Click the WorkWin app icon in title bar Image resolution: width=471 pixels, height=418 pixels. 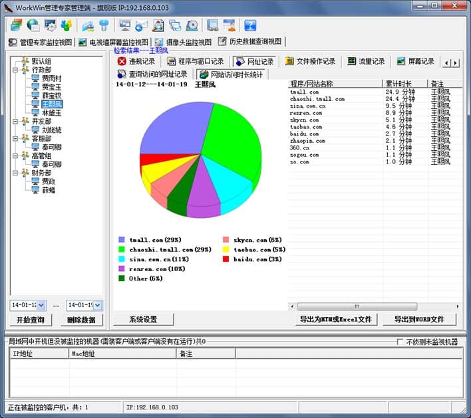point(9,7)
